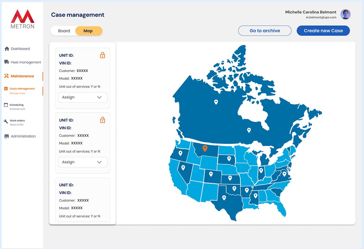The height and width of the screenshot is (249, 364).
Task: Click the Scheduling calendar icon
Action: tap(6, 105)
